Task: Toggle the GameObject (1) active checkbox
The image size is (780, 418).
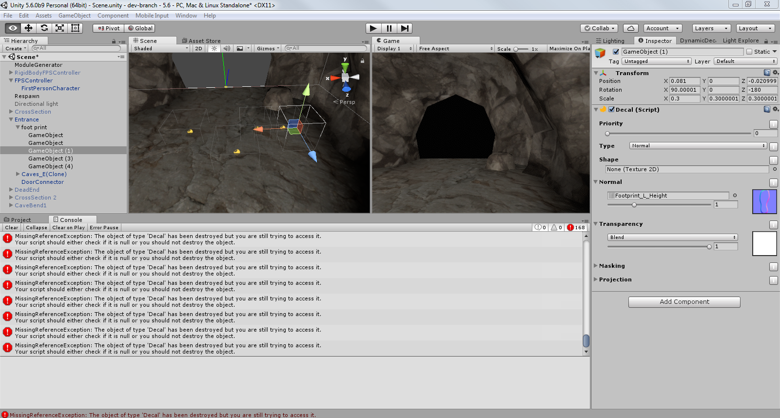Action: (x=616, y=52)
